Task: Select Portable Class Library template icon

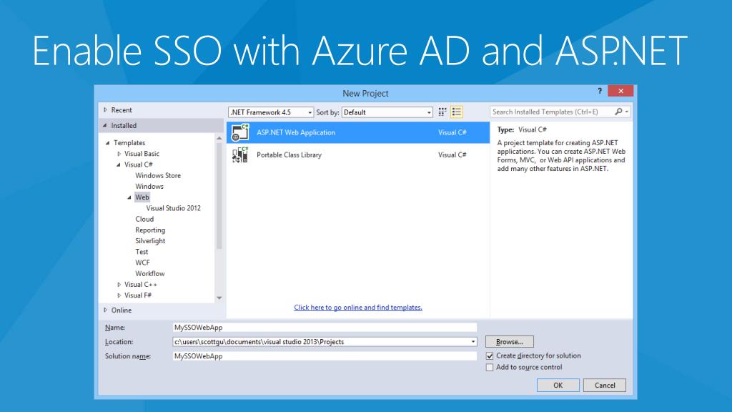Action: click(x=240, y=154)
